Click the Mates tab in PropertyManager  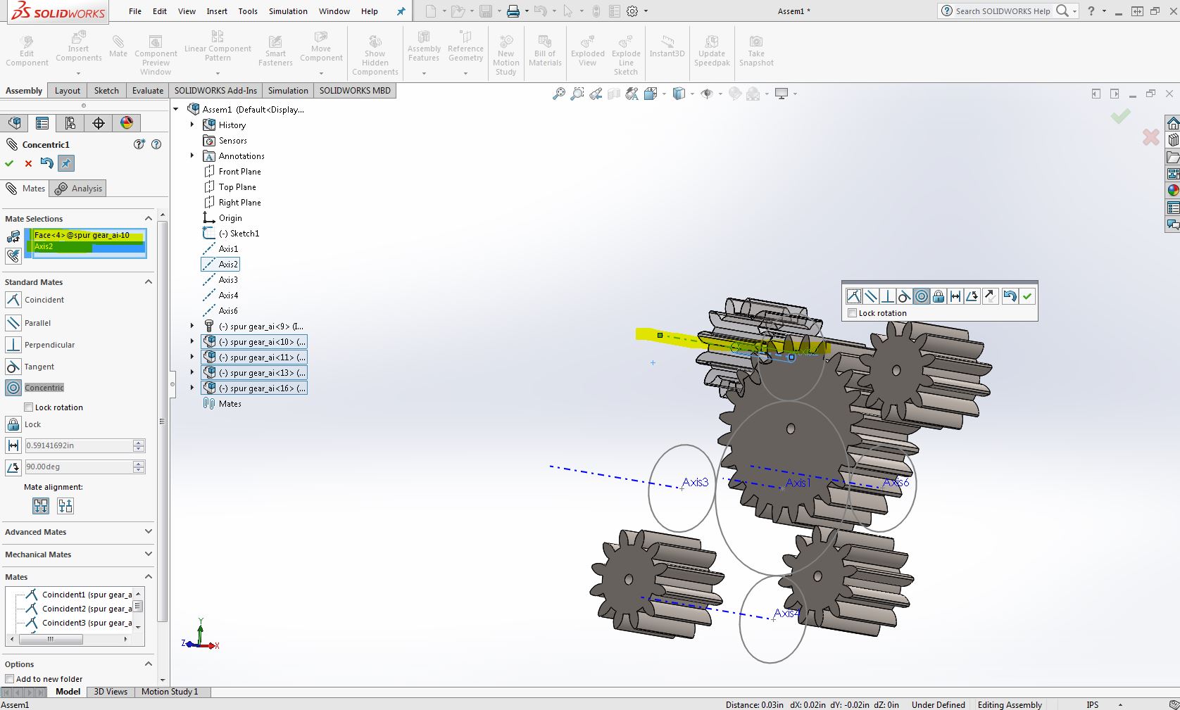26,188
